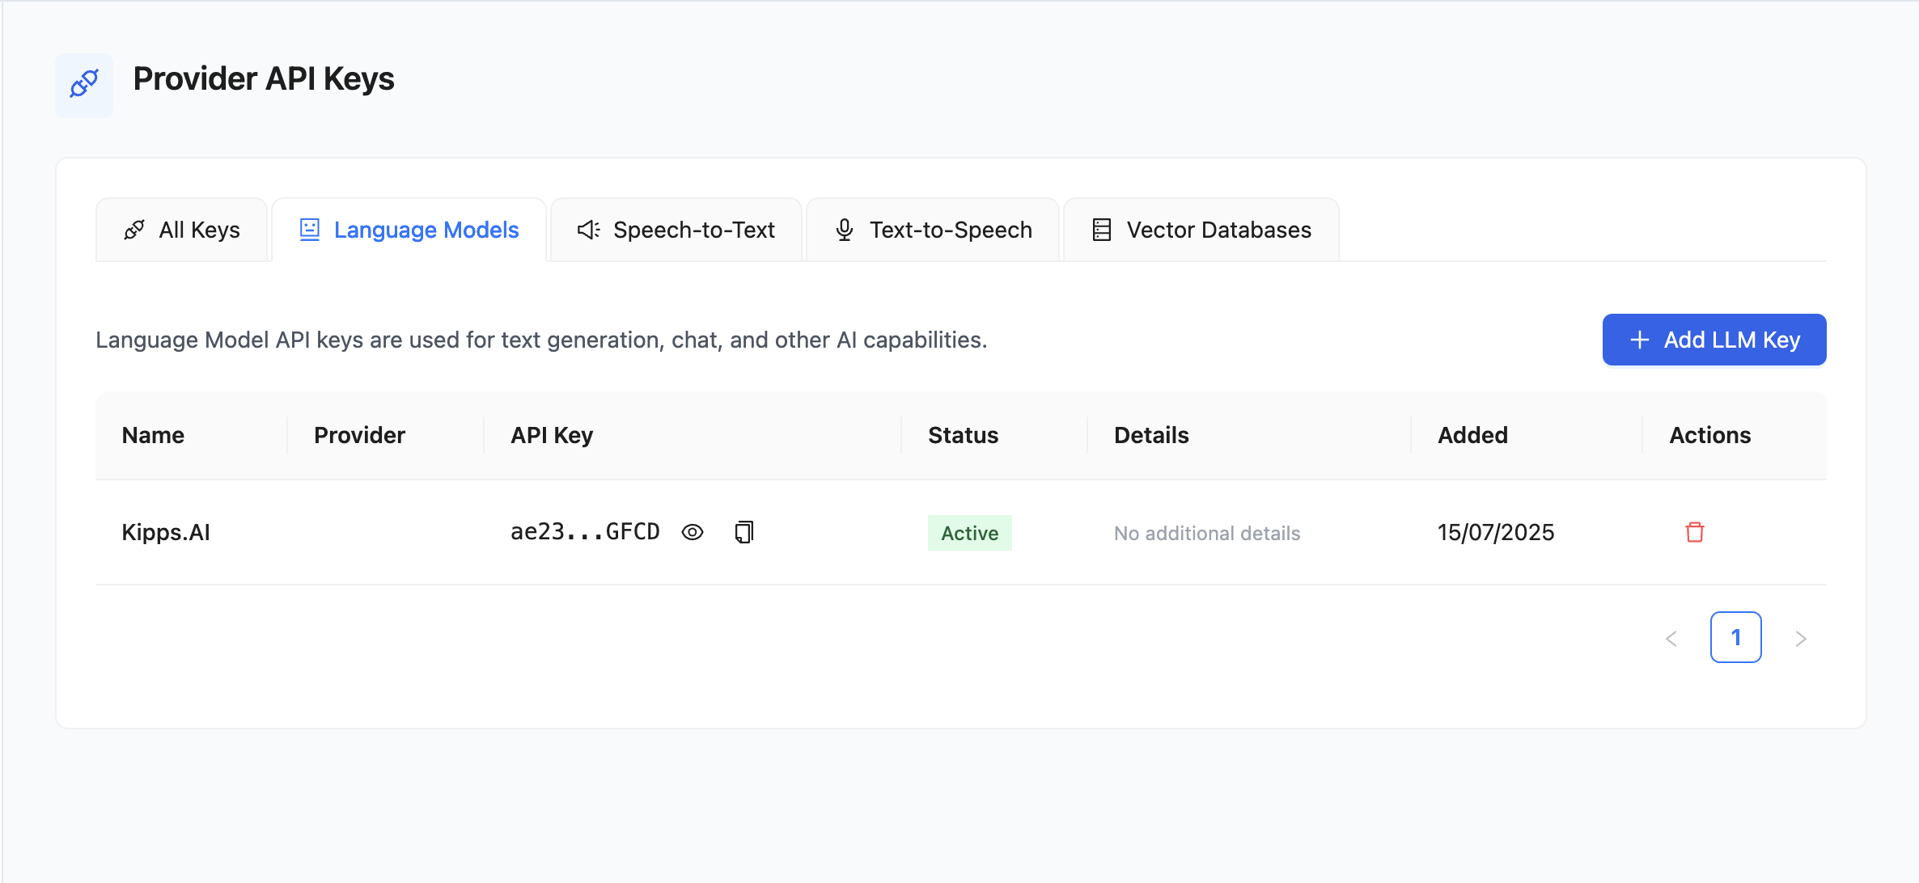Viewport: 1919px width, 883px height.
Task: Click the Add LLM Key button
Action: click(1714, 340)
